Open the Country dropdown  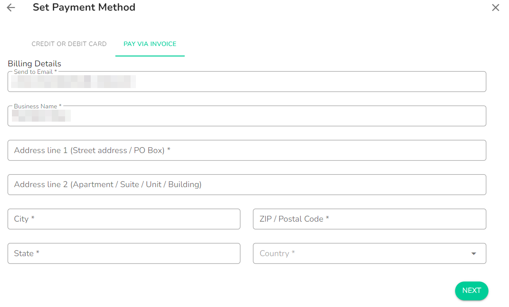click(370, 253)
